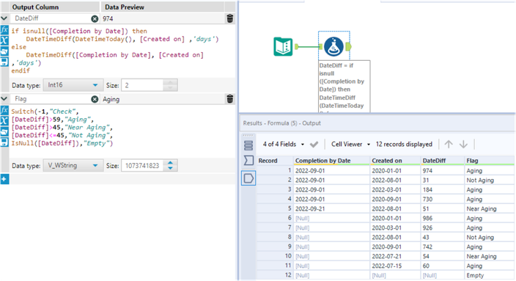516x281 pixels.
Task: Click inside the Switch expression editor
Action: point(122,131)
